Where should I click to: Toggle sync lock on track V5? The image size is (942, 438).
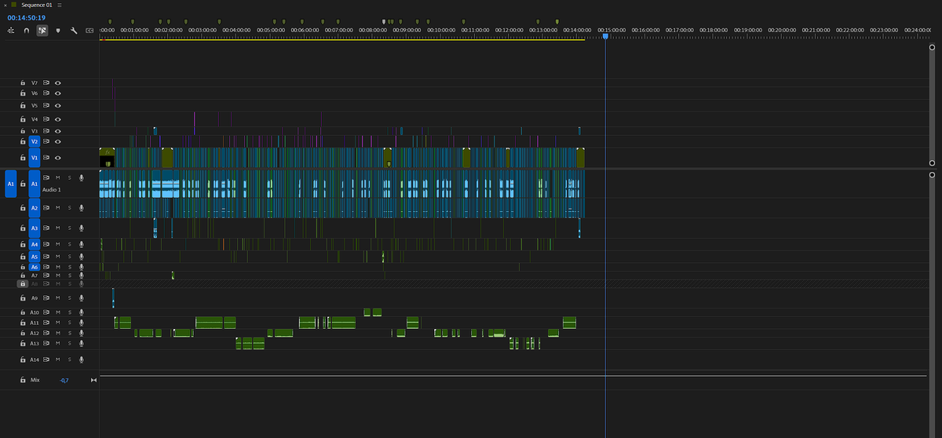pyautogui.click(x=46, y=105)
